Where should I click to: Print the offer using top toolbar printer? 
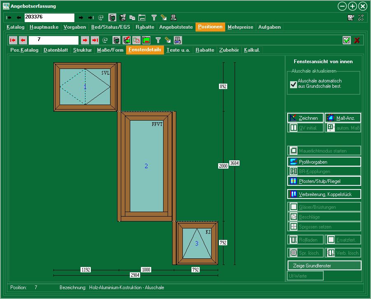pyautogui.click(x=173, y=18)
